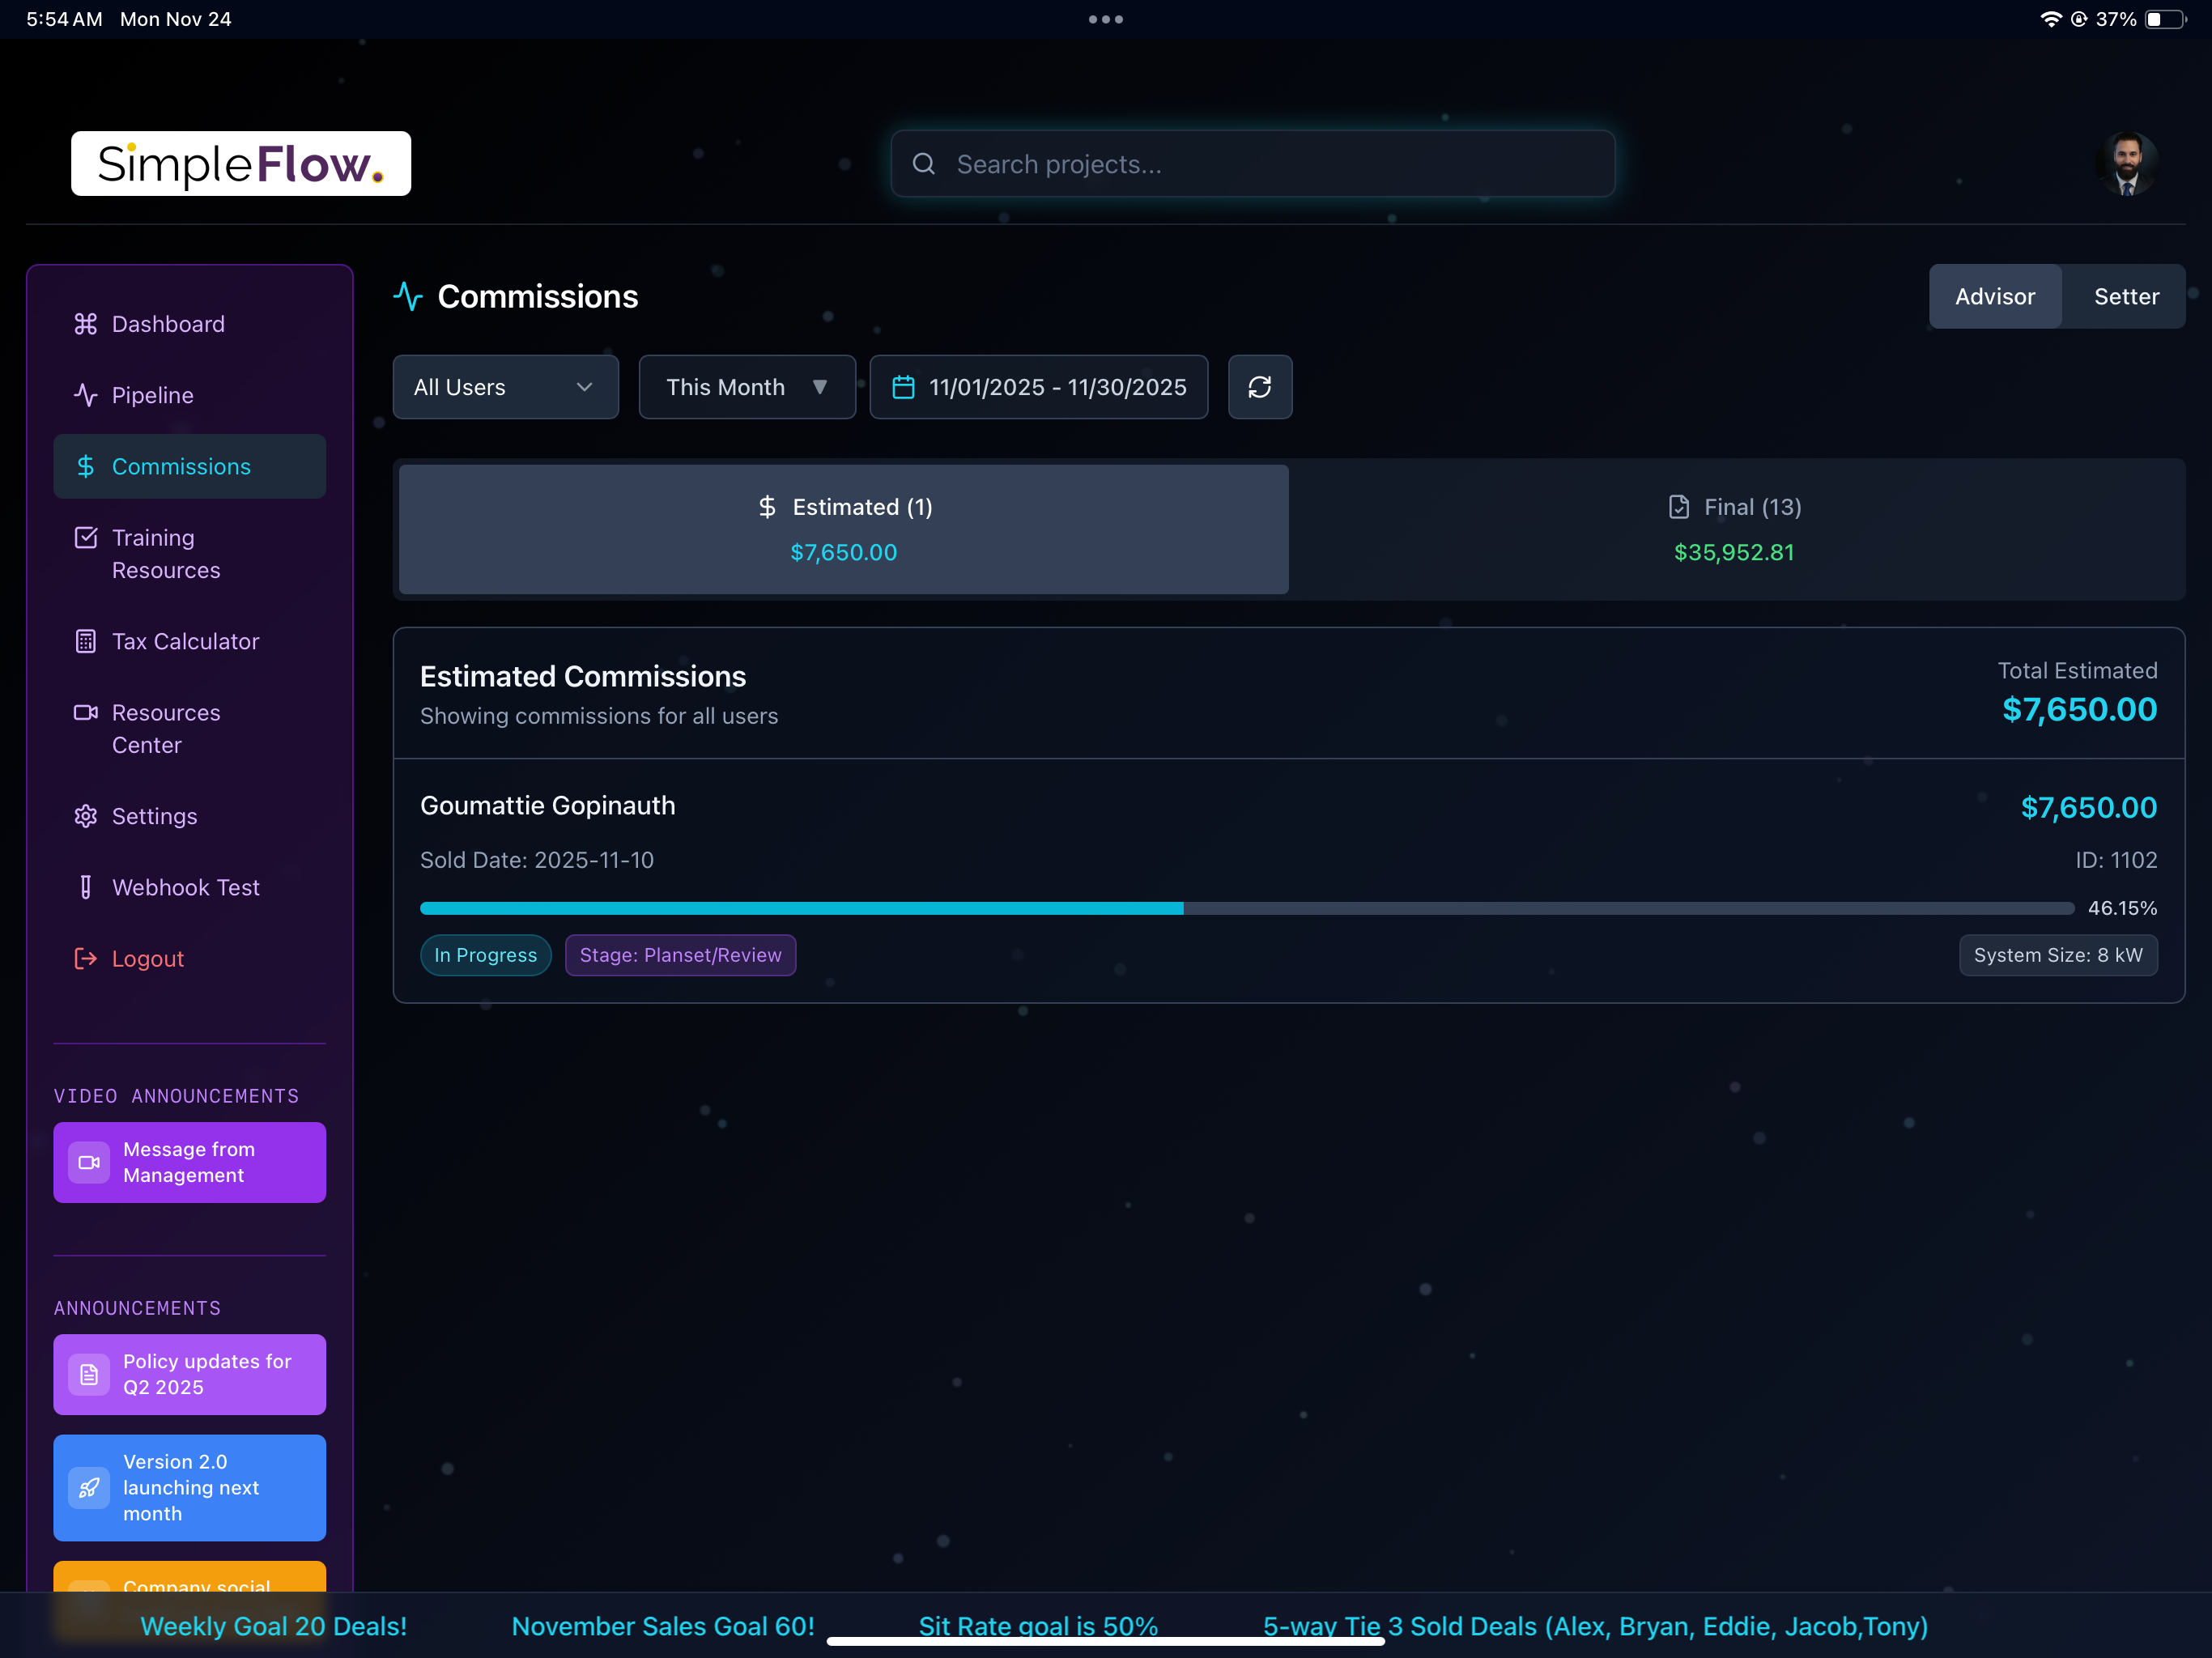Click the 5-way Tie 3 Sold Deals ticker
Screen dimensions: 2212x1658
[x=1596, y=1626]
